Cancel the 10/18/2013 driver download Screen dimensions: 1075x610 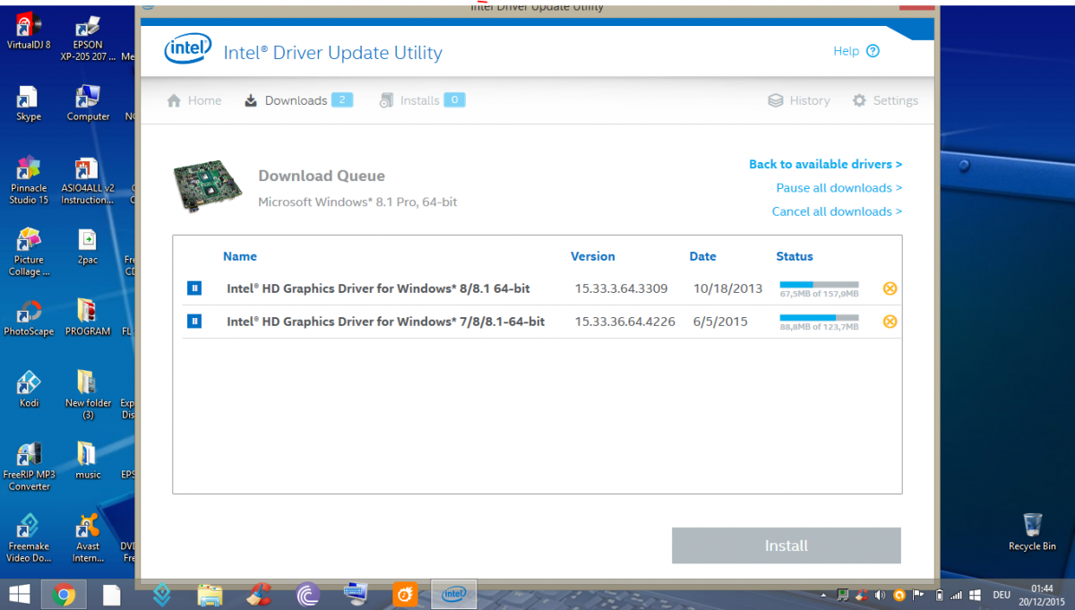890,288
